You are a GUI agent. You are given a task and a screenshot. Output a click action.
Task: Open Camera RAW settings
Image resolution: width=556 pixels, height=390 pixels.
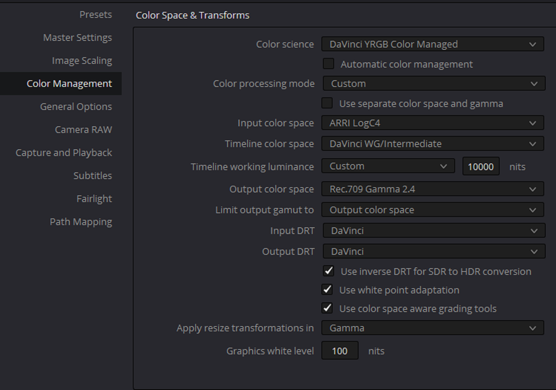coord(83,130)
